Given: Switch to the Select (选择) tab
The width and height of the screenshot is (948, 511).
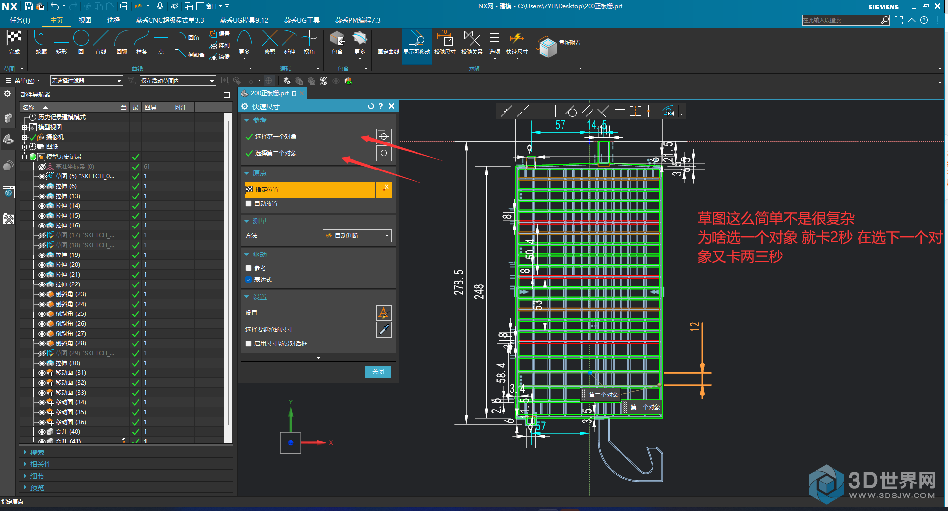Looking at the screenshot, I should [x=114, y=20].
